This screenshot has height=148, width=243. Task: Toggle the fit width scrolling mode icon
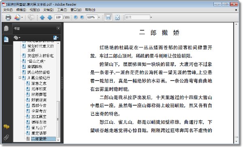point(108,17)
